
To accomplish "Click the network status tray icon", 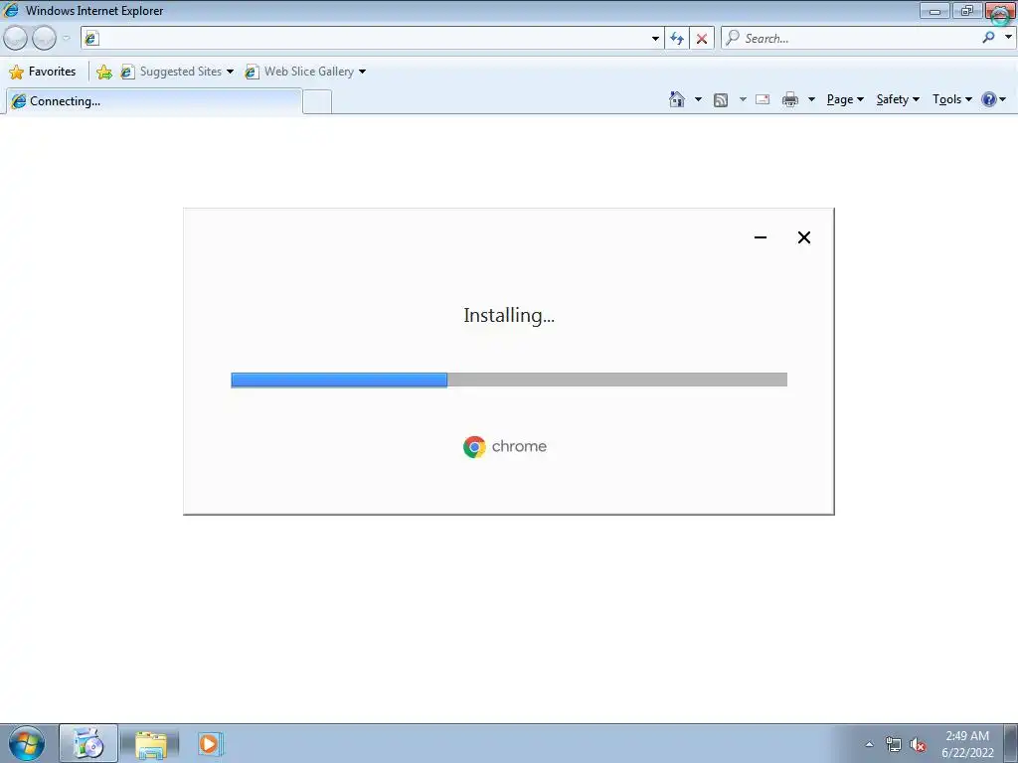I will (x=894, y=744).
